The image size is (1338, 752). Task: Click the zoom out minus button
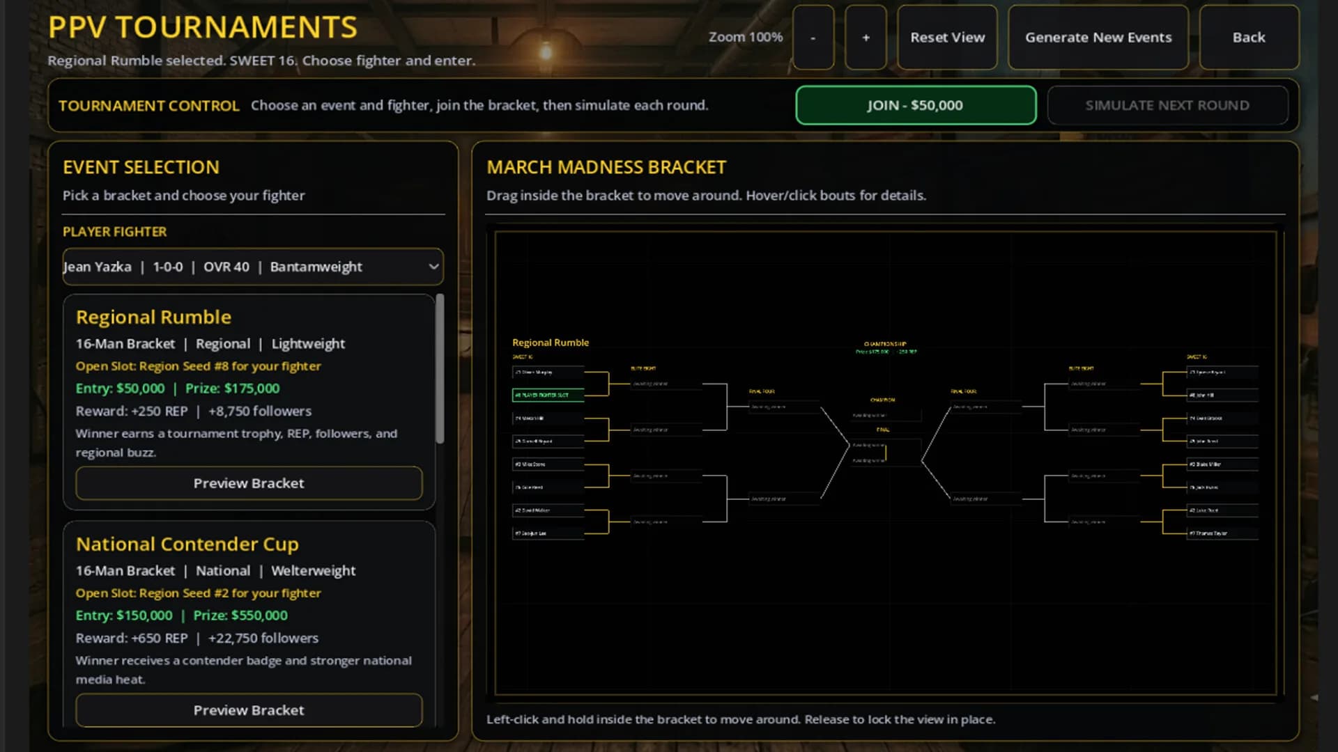pyautogui.click(x=813, y=38)
